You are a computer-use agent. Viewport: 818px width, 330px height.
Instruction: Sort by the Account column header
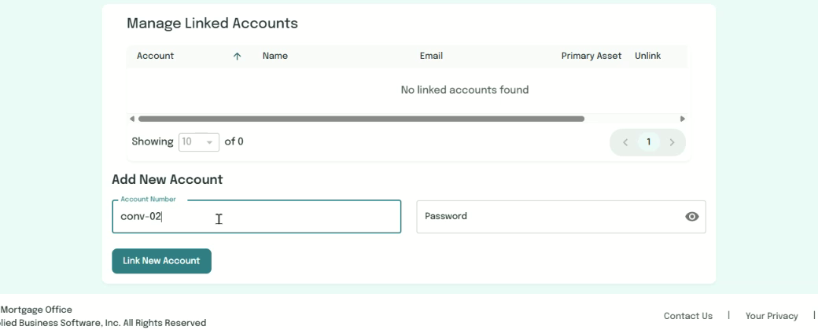[x=156, y=57]
